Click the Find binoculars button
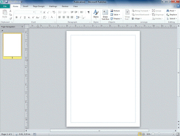Image resolution: width=180 pixels, height=136 pixels. [x=171, y=11]
